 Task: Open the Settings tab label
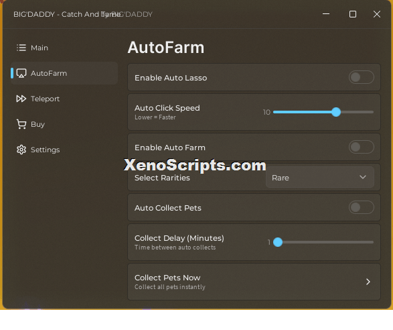pos(46,150)
